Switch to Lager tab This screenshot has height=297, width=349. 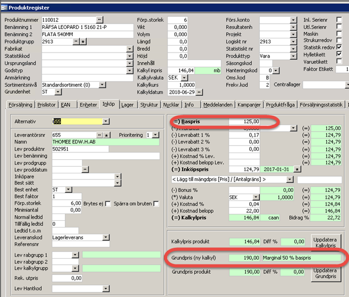127,105
